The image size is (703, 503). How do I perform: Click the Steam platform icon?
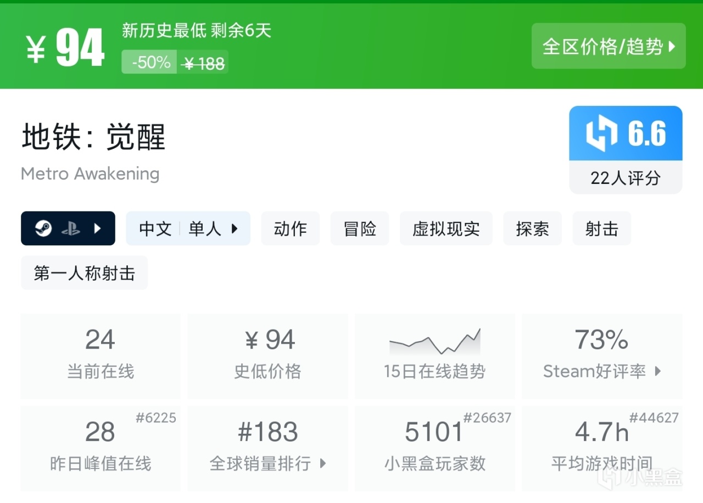[43, 228]
